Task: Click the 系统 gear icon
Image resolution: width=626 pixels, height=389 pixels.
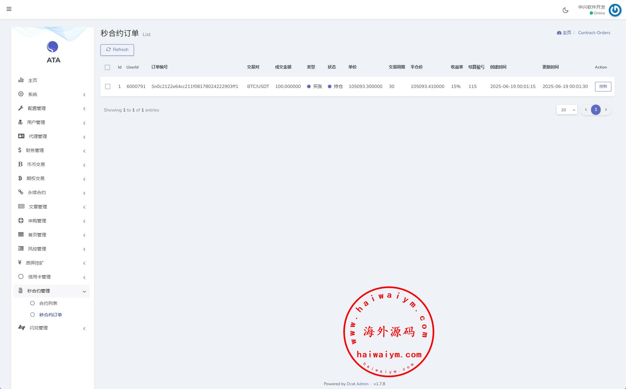Action: click(x=21, y=94)
